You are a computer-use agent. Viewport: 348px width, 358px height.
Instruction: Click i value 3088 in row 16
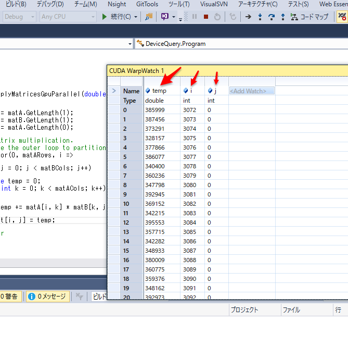190,260
